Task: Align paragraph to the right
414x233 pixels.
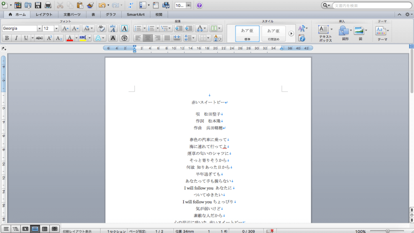Action: [157, 38]
